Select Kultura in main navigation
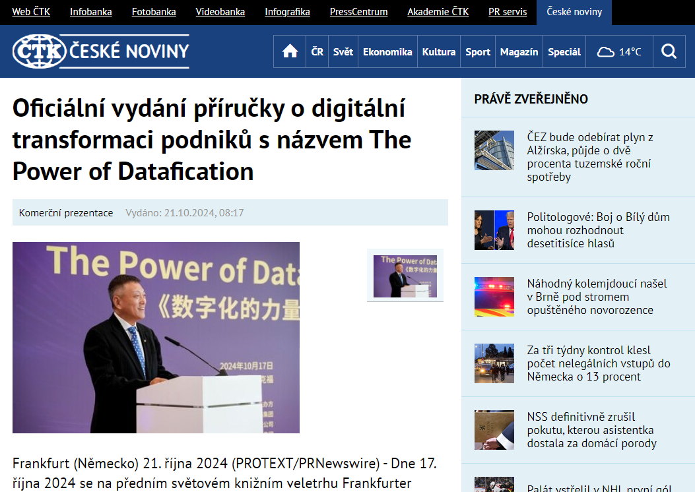 tap(439, 51)
